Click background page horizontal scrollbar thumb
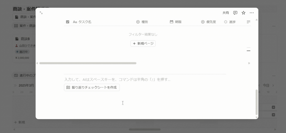This screenshot has width=286, height=133. point(145,130)
